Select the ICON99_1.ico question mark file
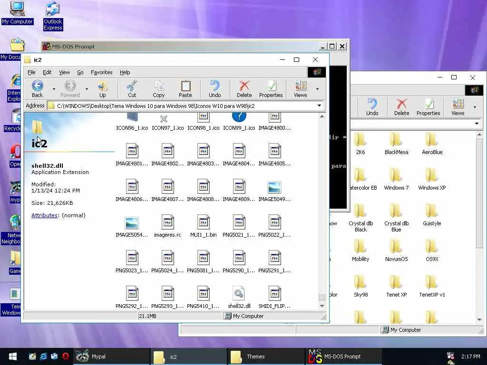 (239, 117)
